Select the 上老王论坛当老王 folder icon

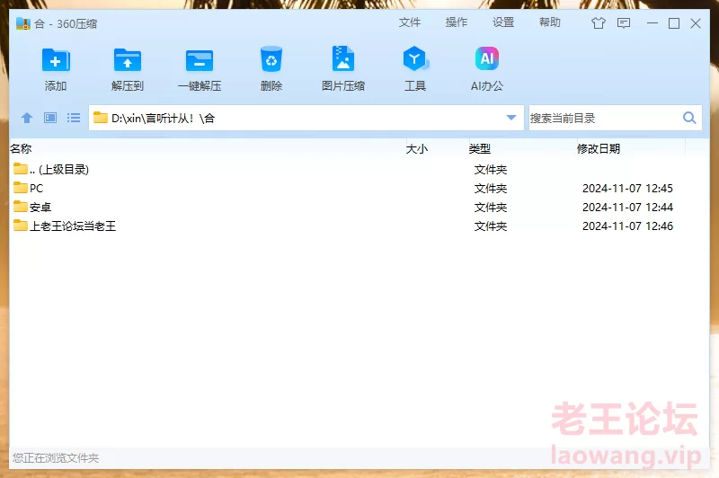click(20, 225)
